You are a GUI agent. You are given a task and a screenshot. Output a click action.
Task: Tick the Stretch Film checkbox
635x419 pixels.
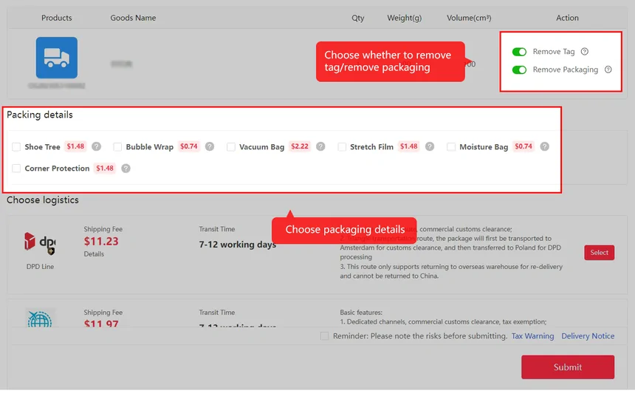pyautogui.click(x=342, y=147)
